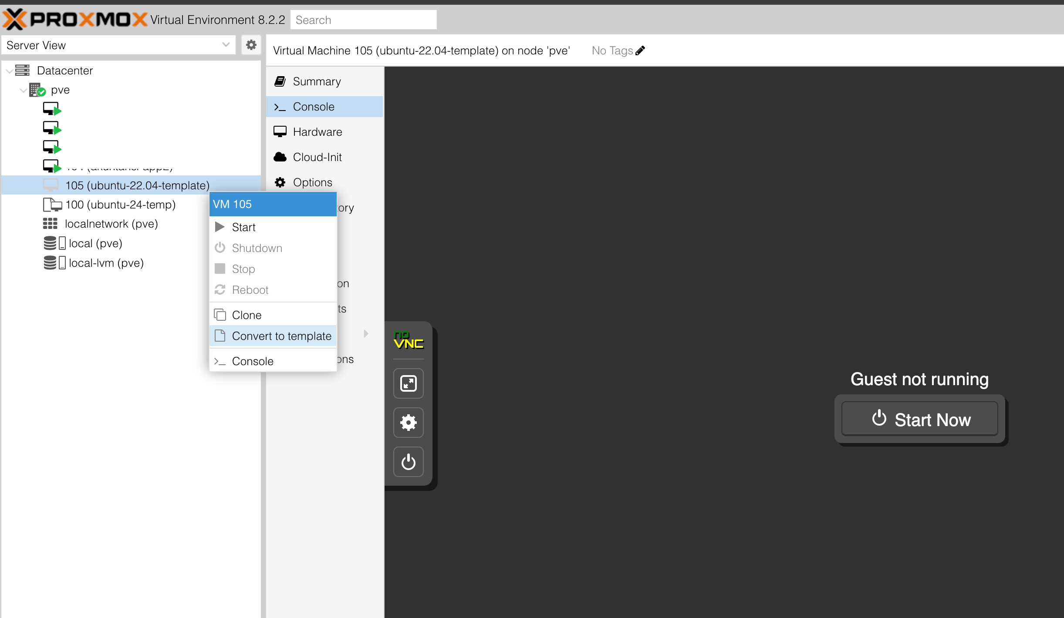Collapse the pve node in tree
Viewport: 1064px width, 618px height.
pyautogui.click(x=23, y=91)
